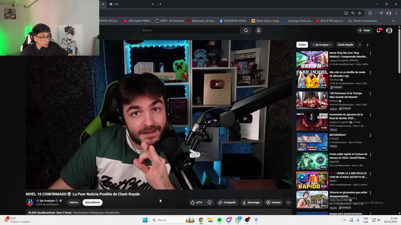The height and width of the screenshot is (225, 401).
Task: Open Stream Herramientas bookmark folder
Action: tap(363, 21)
